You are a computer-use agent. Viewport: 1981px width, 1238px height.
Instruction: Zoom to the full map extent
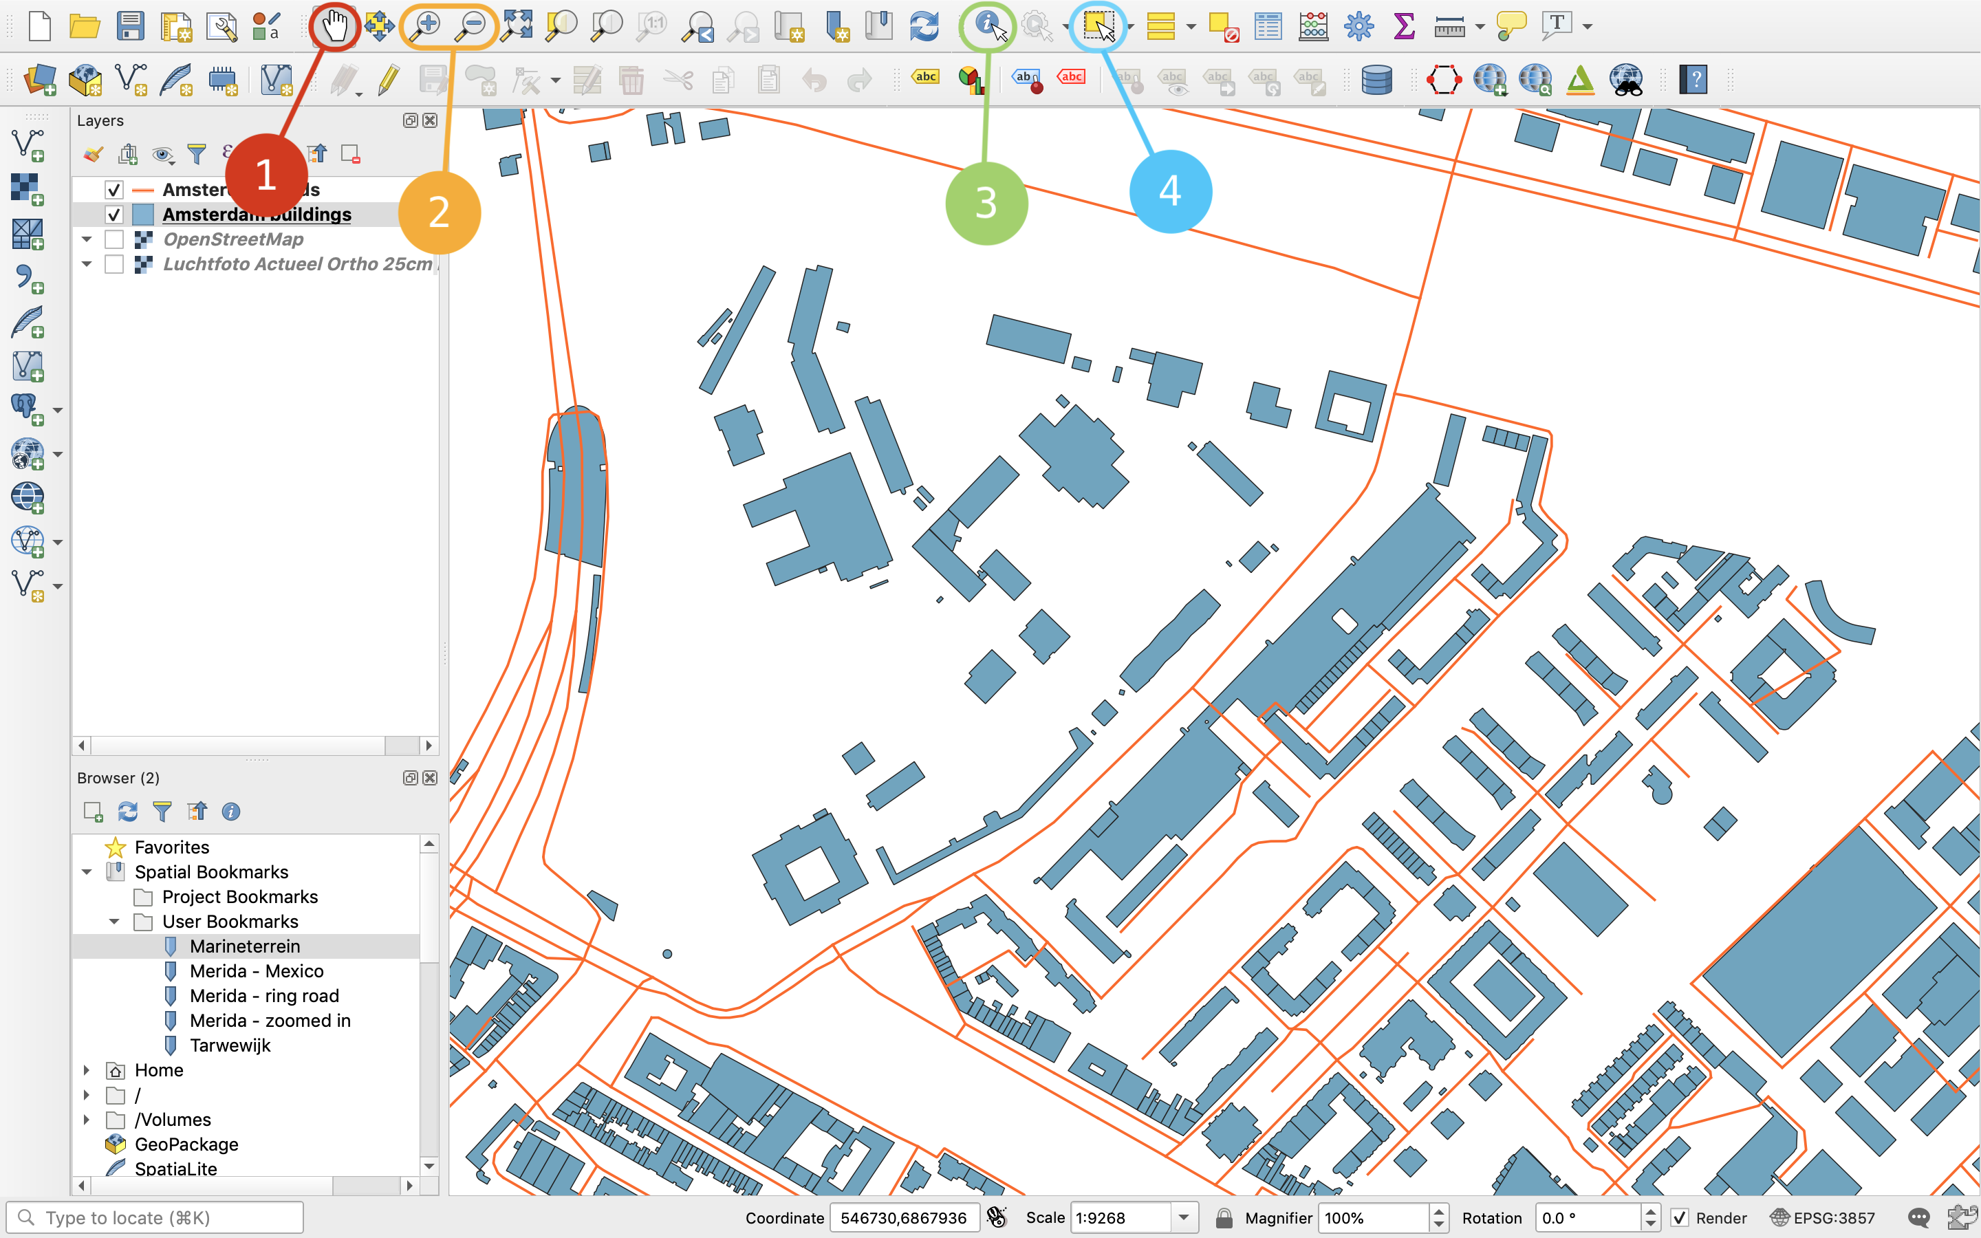(518, 25)
